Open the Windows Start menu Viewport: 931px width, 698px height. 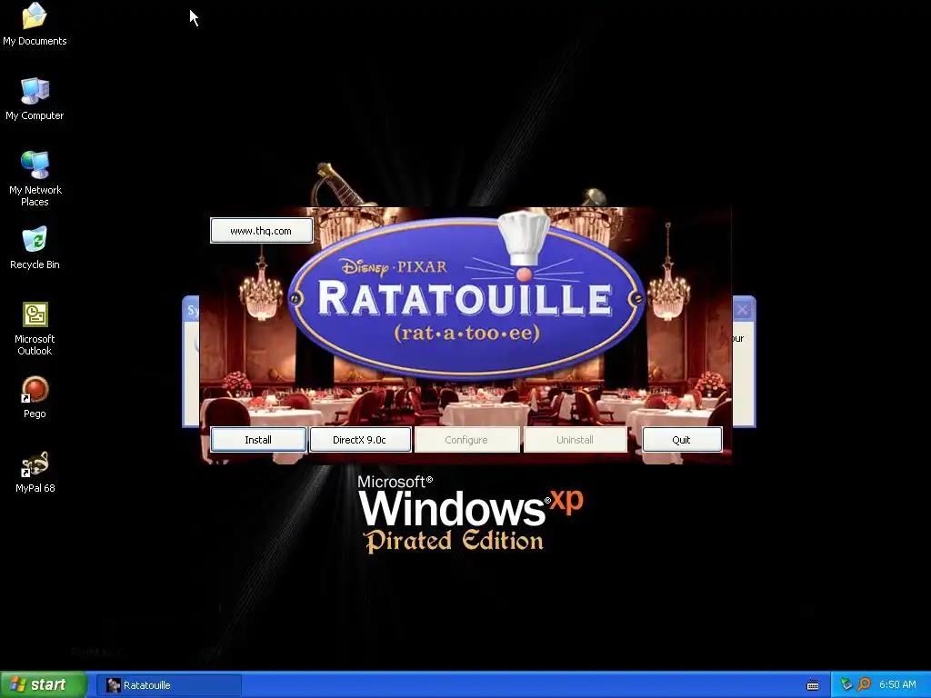(44, 685)
